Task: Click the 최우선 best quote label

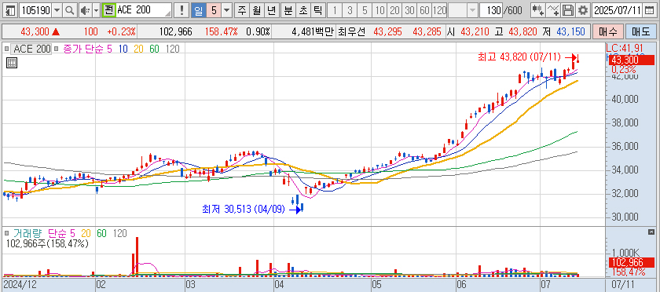Action: [x=352, y=31]
